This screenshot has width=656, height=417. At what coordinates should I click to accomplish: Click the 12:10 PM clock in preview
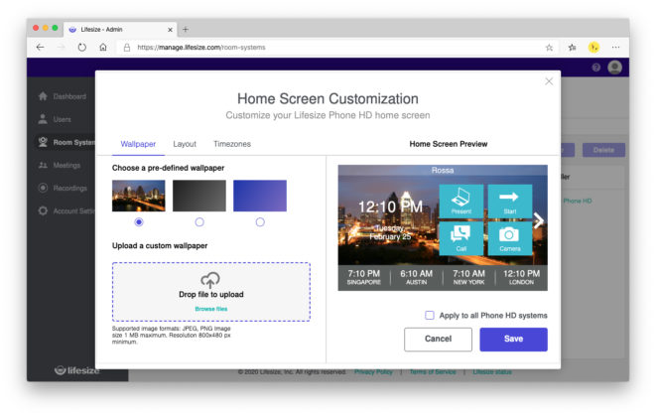(390, 207)
